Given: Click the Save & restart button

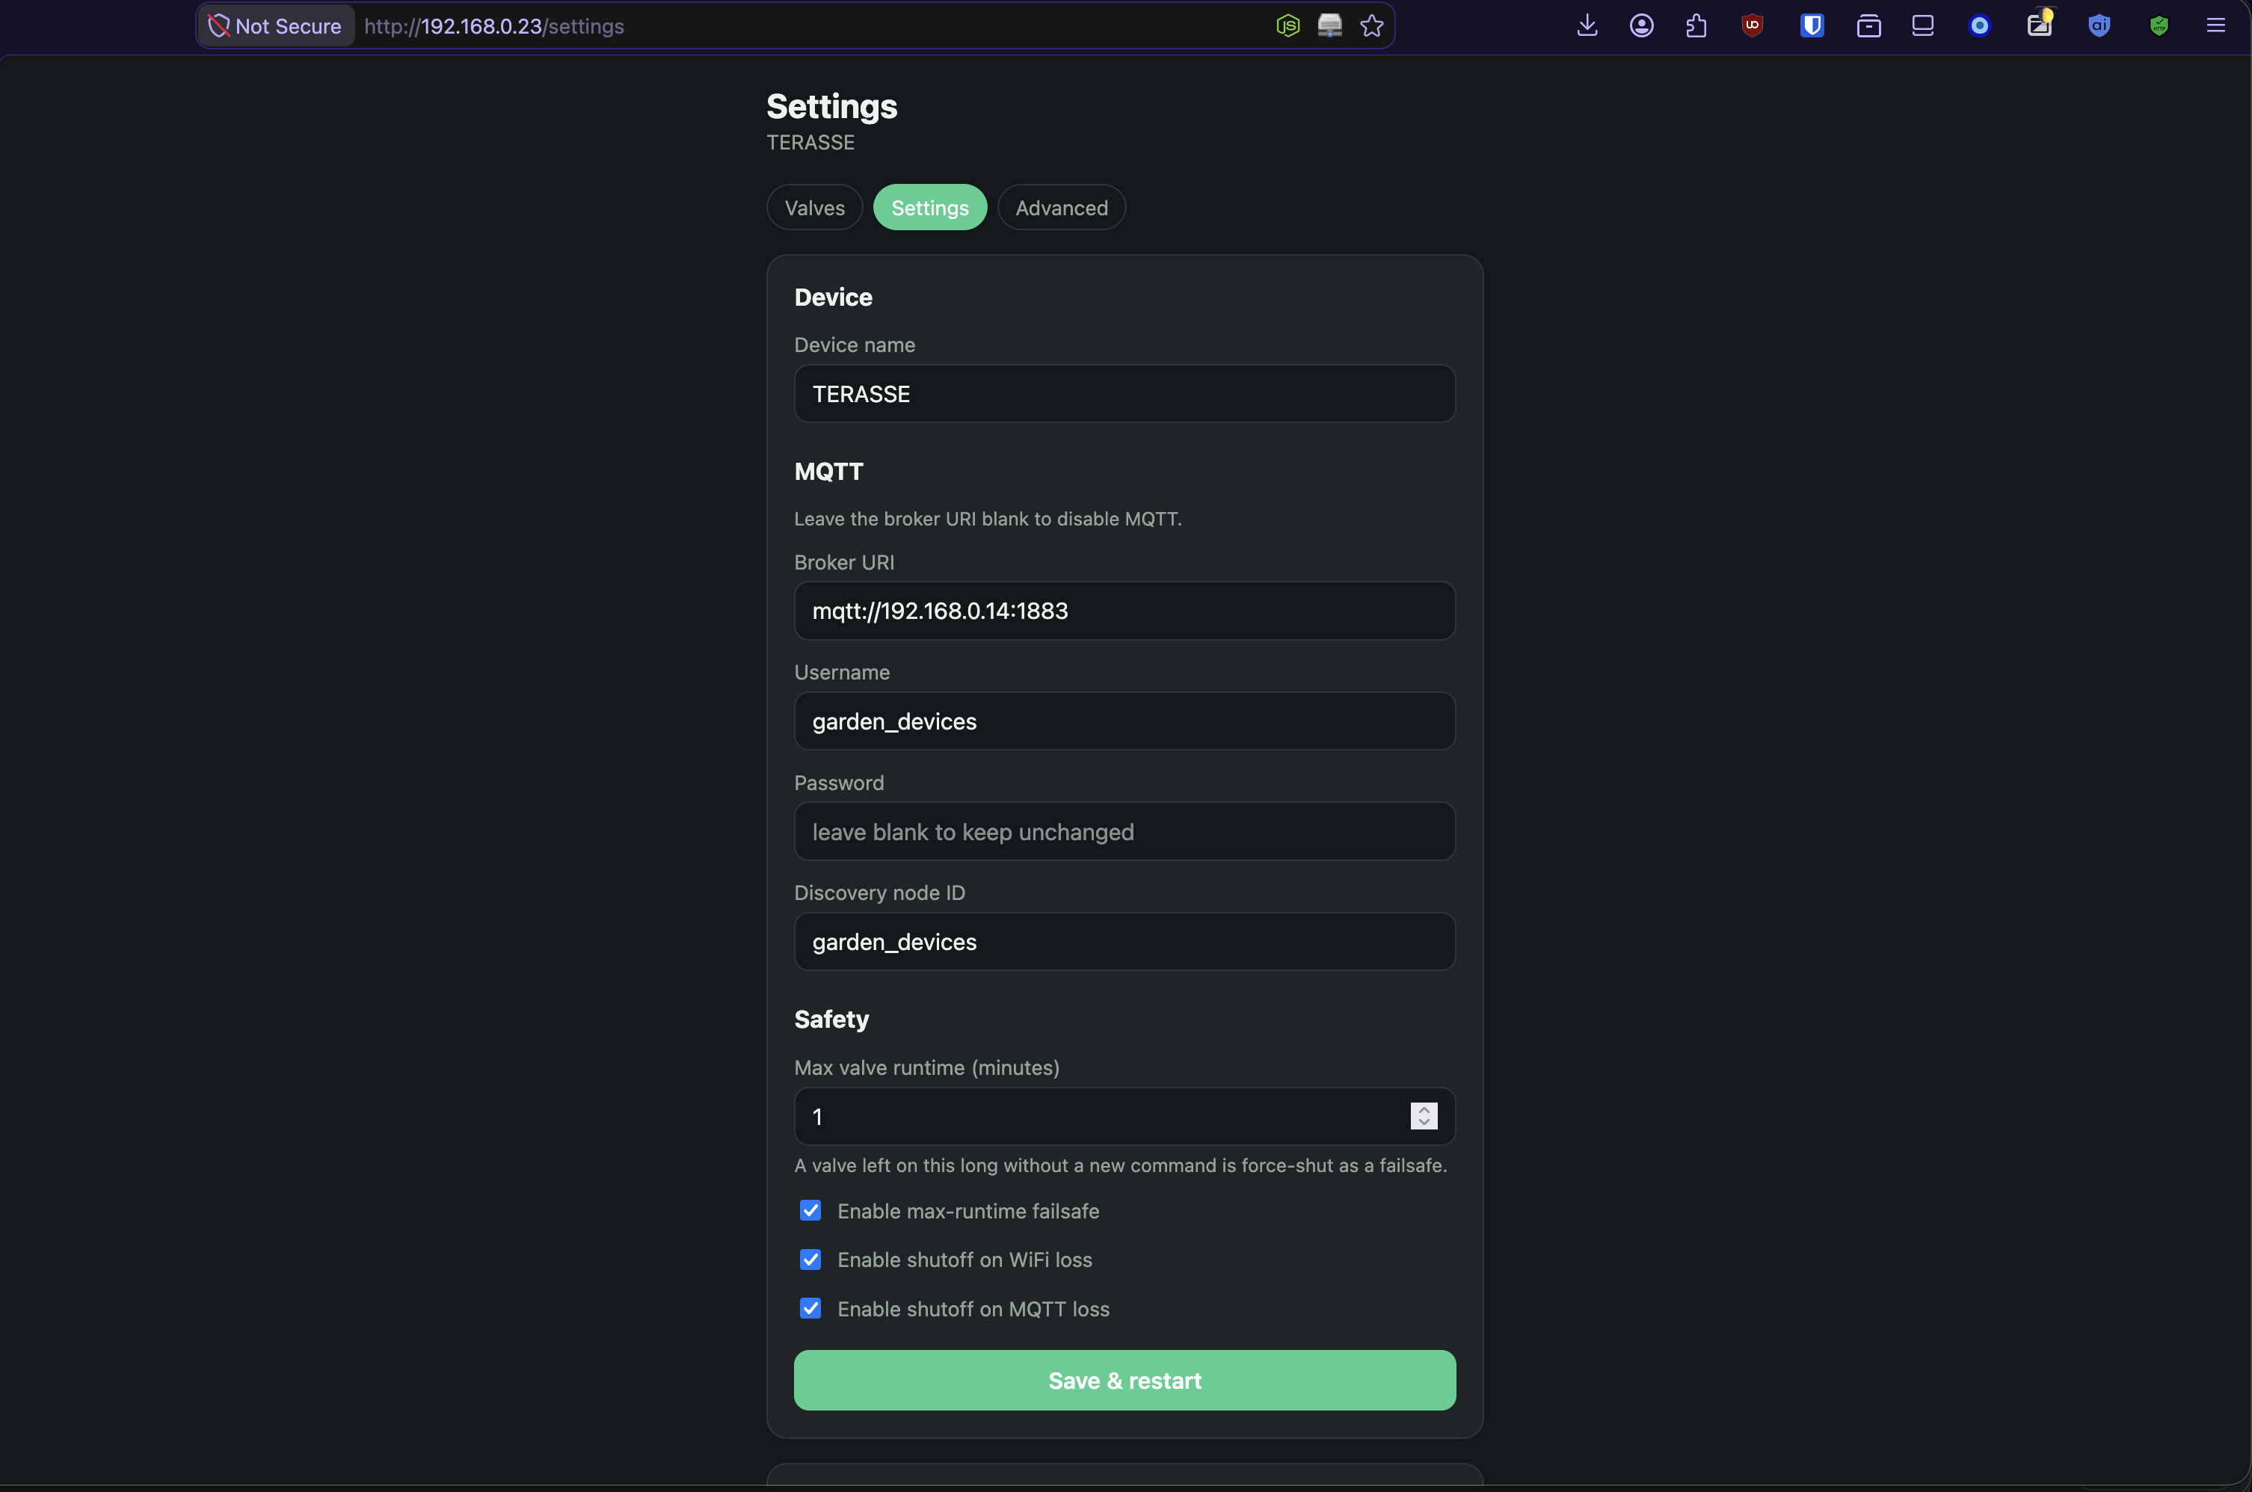Looking at the screenshot, I should tap(1124, 1380).
